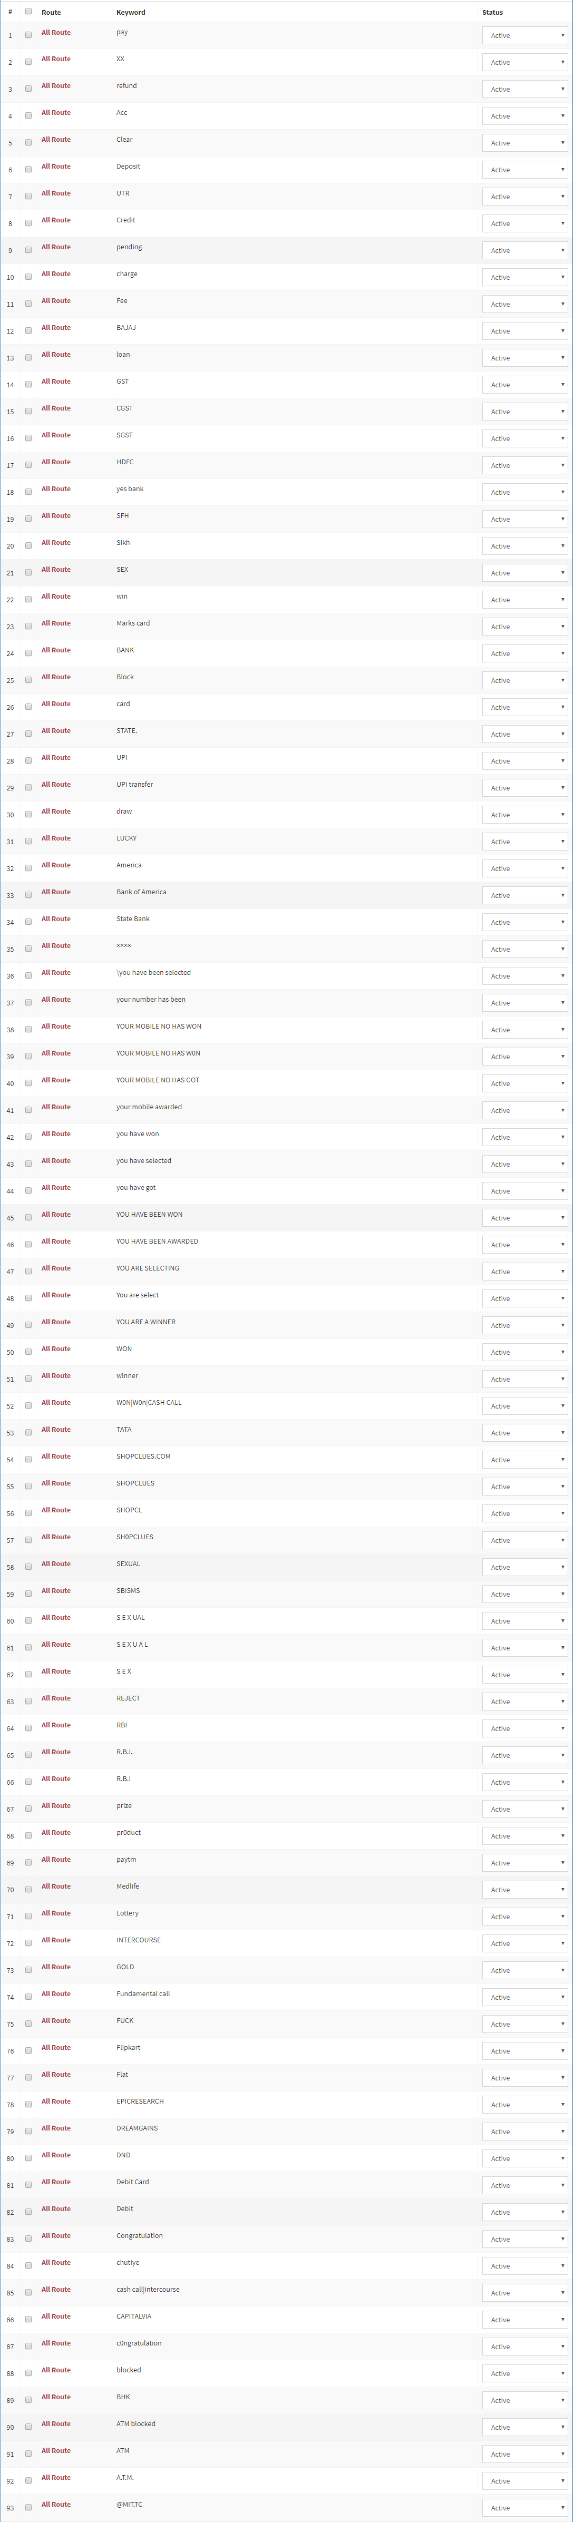
Task: Open the Status dropdown in the 'Clear' row
Action: pos(525,143)
